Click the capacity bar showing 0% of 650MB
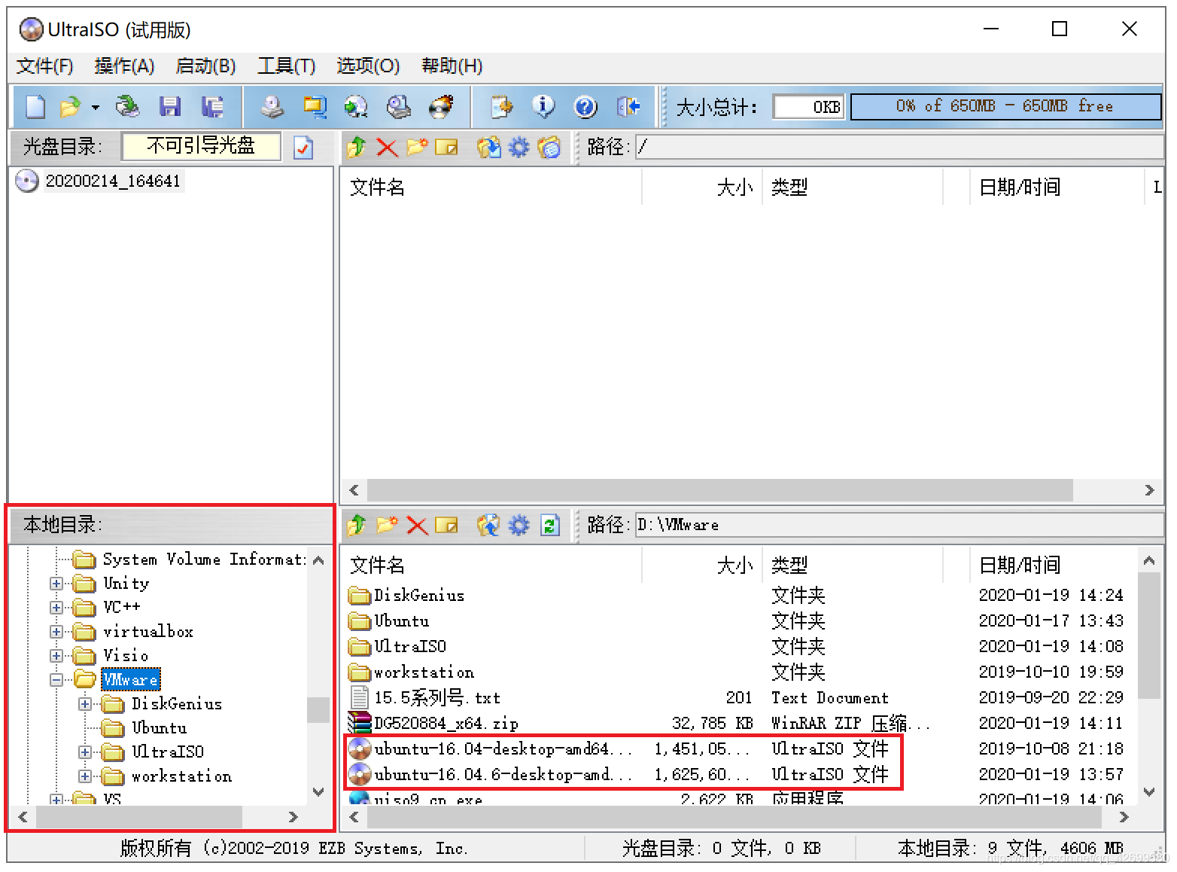Viewport: 1177px width, 872px height. coord(1005,106)
